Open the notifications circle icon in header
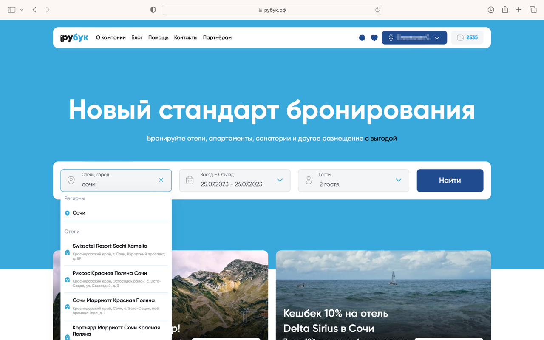The image size is (544, 340). pyautogui.click(x=362, y=38)
